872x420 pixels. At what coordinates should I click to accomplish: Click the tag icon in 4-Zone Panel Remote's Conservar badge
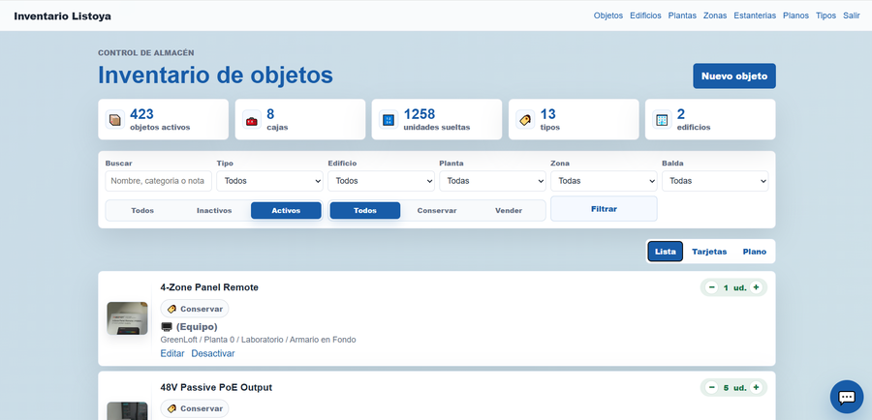tap(171, 309)
